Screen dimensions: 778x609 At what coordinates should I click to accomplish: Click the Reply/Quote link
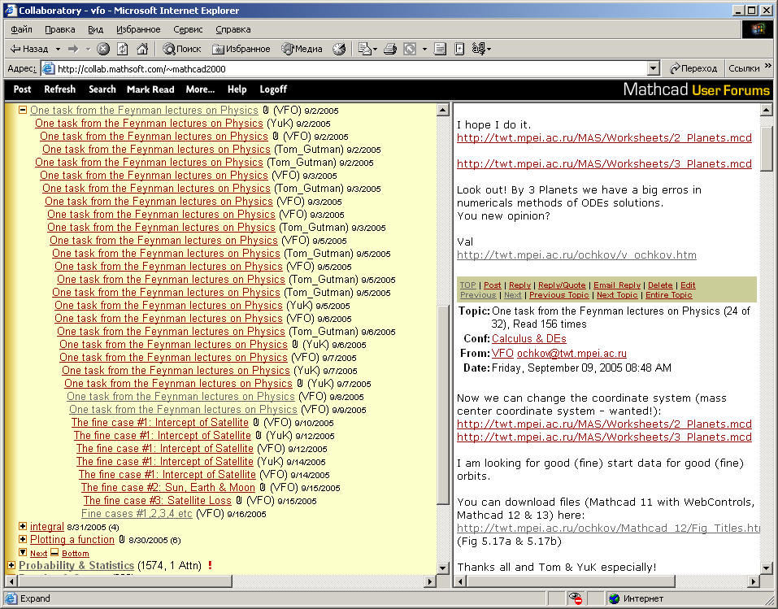pos(562,285)
